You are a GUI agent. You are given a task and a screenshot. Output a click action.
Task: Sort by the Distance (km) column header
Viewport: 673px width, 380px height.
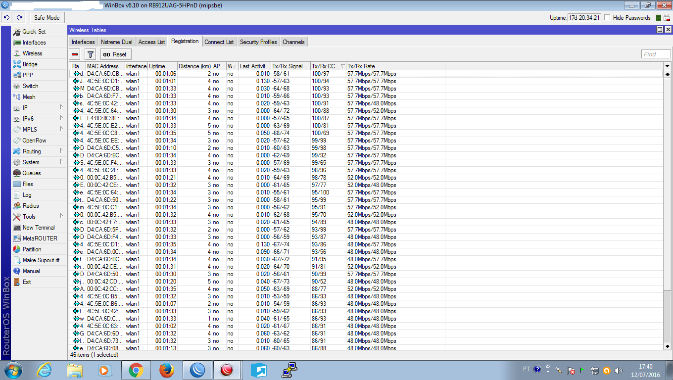coord(194,66)
